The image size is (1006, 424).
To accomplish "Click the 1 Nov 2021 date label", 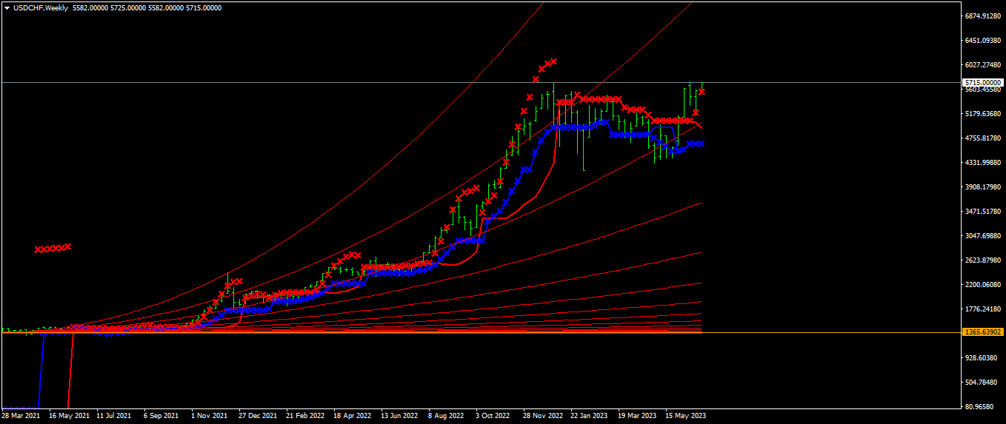I will (x=209, y=416).
